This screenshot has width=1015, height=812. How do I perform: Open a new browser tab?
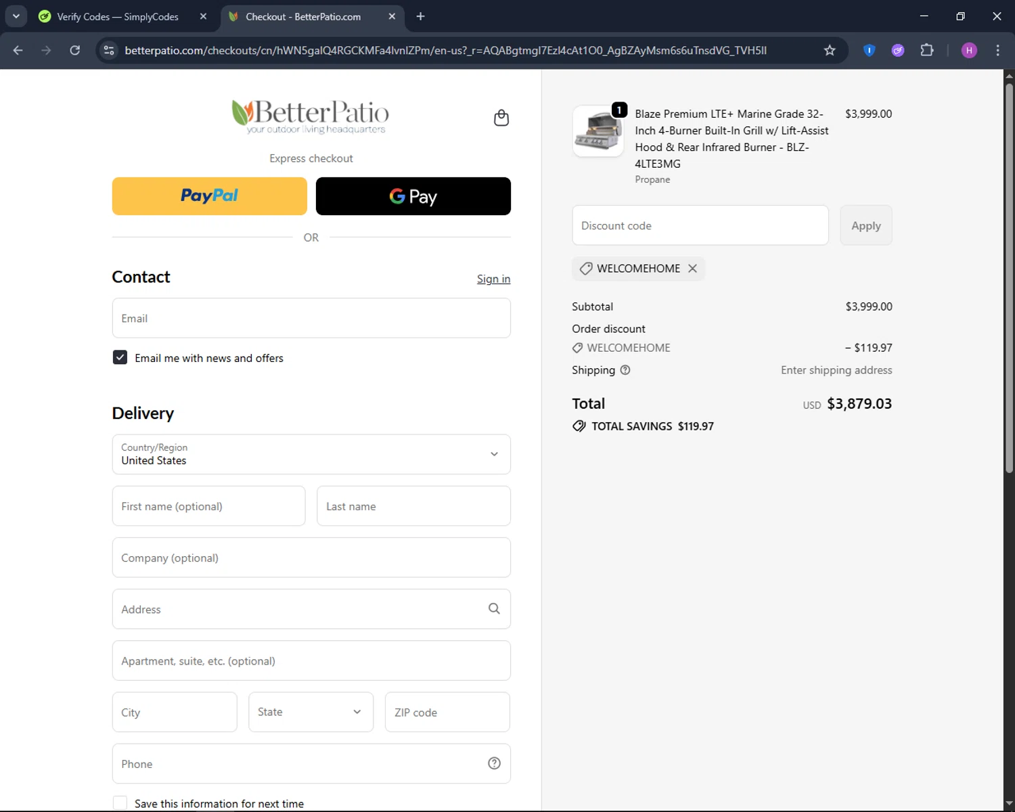click(x=420, y=16)
